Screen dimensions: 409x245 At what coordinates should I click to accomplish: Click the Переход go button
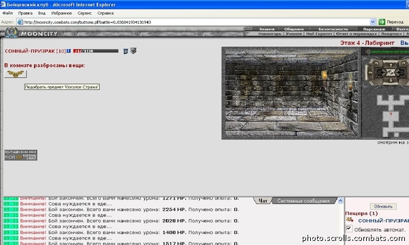coord(391,22)
